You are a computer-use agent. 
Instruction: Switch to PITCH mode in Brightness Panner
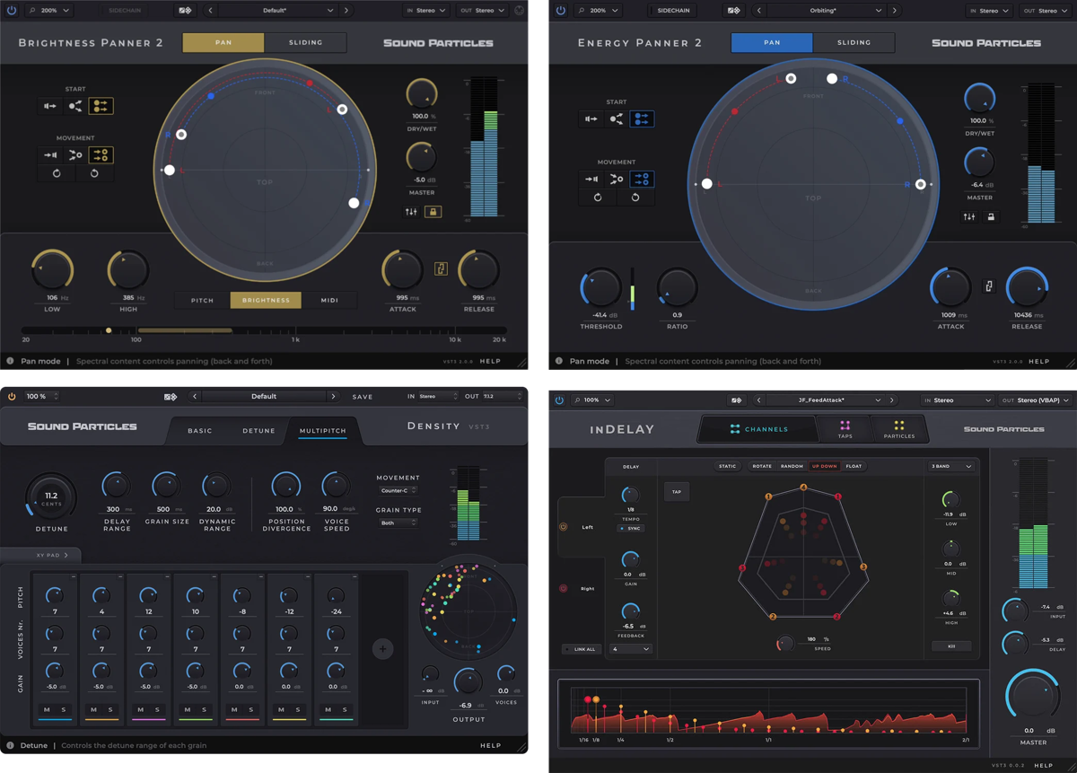coord(203,300)
